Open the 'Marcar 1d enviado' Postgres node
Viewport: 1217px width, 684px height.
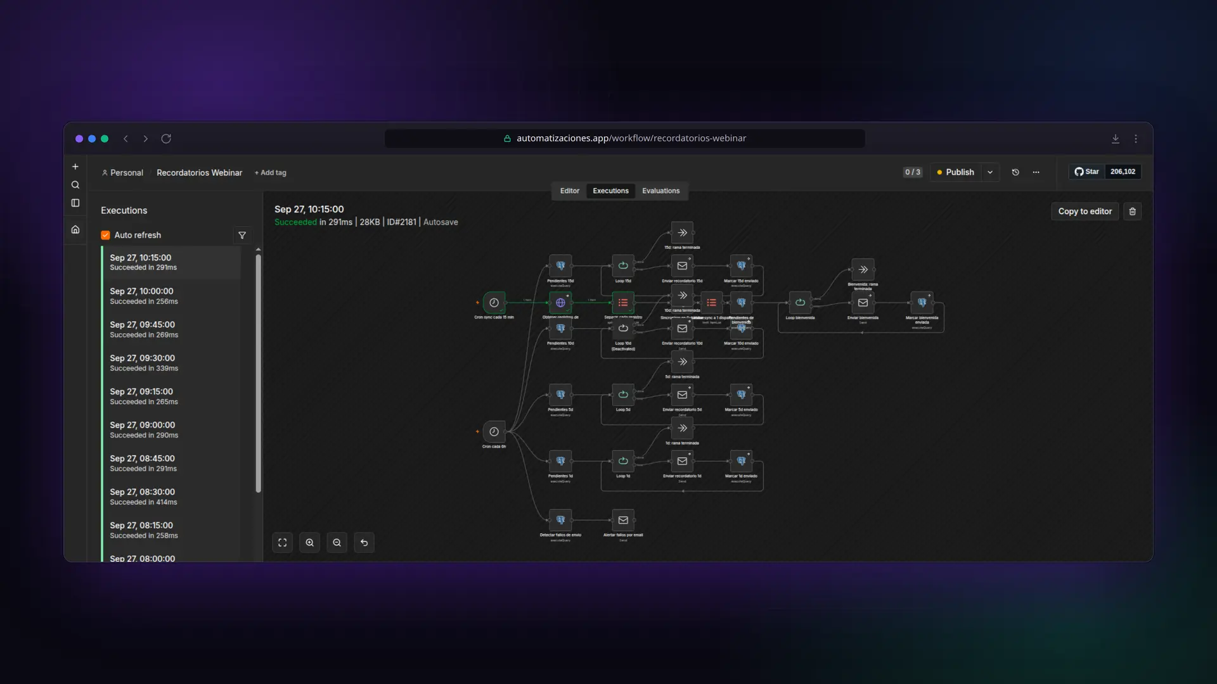(x=741, y=461)
